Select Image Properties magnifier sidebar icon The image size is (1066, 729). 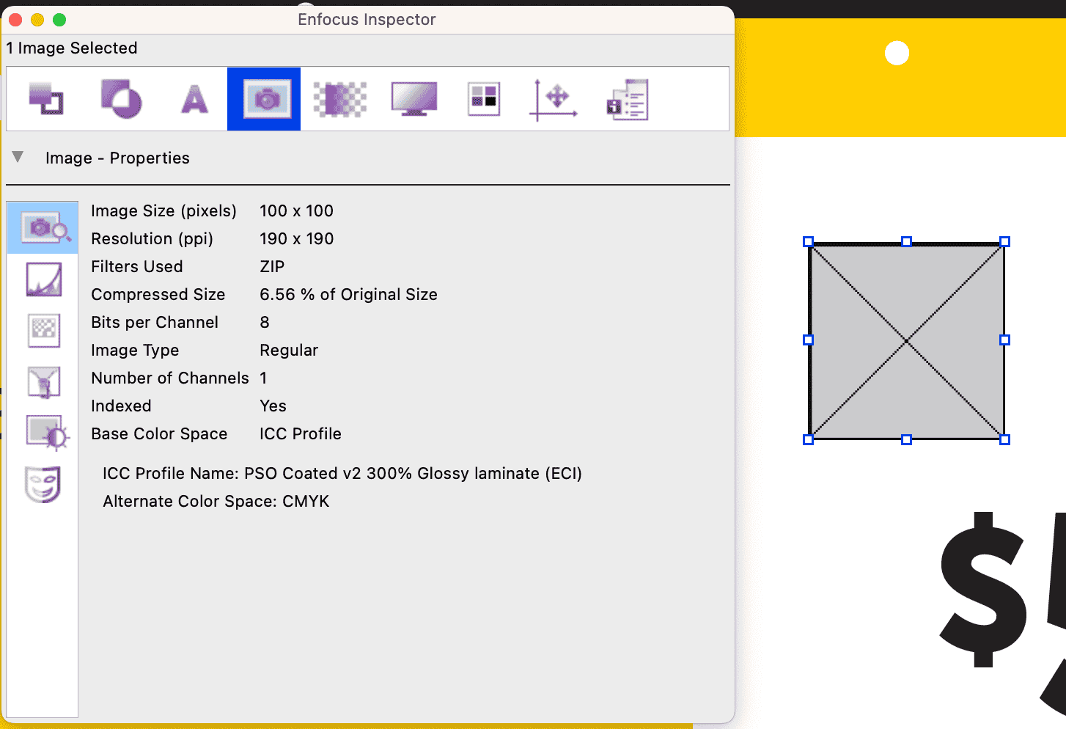click(x=43, y=228)
